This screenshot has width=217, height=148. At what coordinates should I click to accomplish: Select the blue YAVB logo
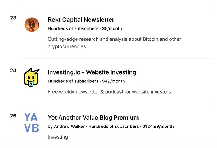click(31, 122)
